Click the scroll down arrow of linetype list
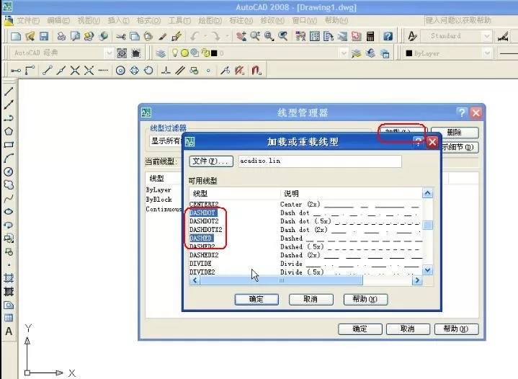 pos(427,270)
